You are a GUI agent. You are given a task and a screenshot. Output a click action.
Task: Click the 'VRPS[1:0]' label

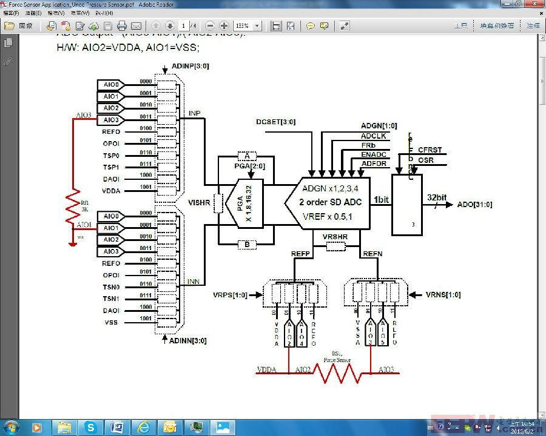[x=230, y=295]
